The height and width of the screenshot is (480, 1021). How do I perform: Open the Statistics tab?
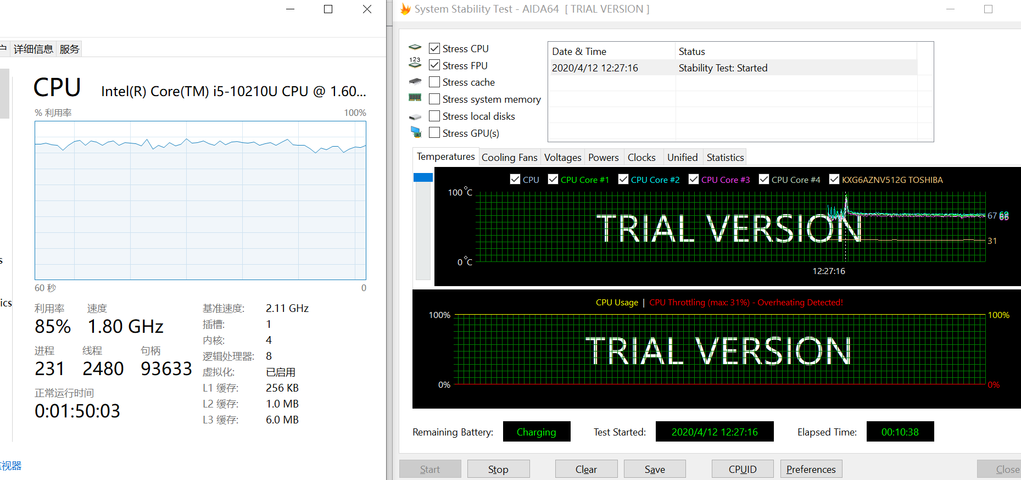pos(725,158)
